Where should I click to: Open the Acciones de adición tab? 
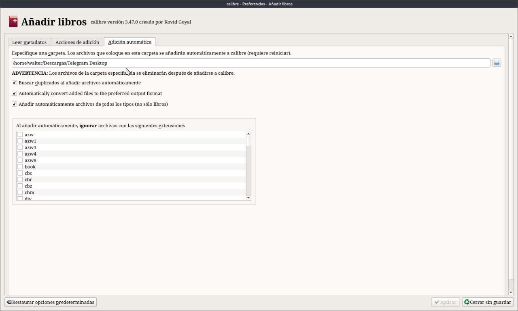click(x=77, y=42)
